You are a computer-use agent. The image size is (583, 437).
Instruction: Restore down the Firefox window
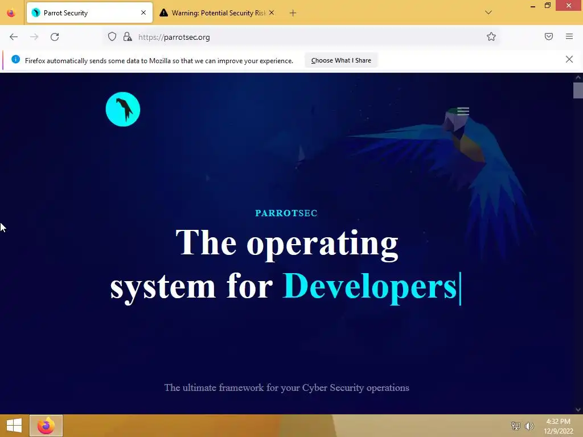[548, 5]
